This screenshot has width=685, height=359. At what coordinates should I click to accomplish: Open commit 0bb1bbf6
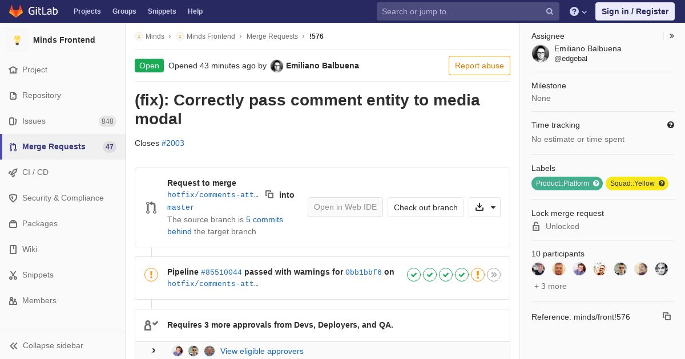coord(364,272)
